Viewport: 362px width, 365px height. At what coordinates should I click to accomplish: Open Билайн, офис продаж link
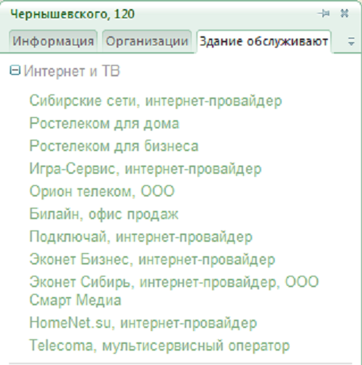[104, 214]
